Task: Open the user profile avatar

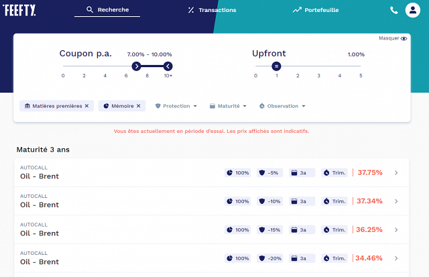Action: click(x=412, y=10)
